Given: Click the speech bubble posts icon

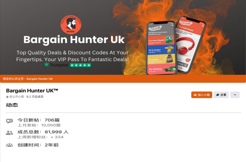Looking at the screenshot, I should [x=9, y=121].
